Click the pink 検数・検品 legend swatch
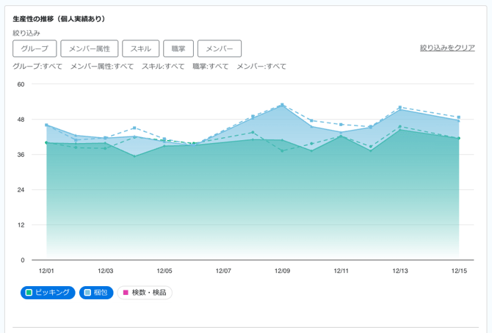This screenshot has width=492, height=333. click(x=126, y=293)
